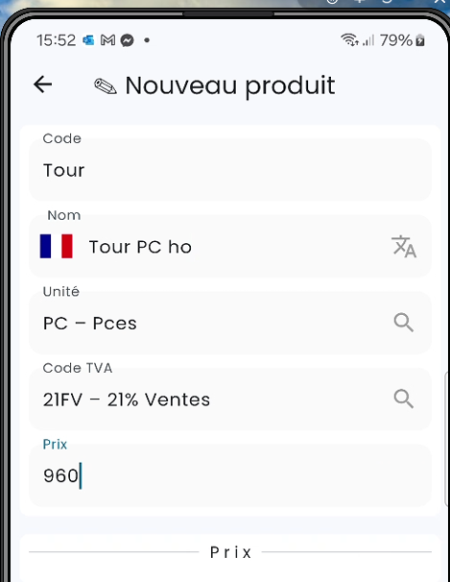The height and width of the screenshot is (582, 450).
Task: Tap the French flag icon
Action: coord(57,246)
